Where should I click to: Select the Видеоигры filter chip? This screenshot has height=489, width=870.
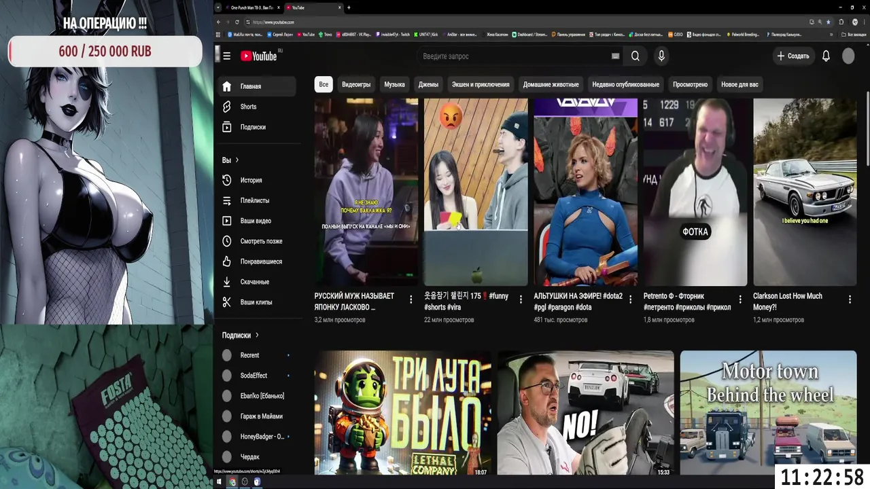coord(356,85)
